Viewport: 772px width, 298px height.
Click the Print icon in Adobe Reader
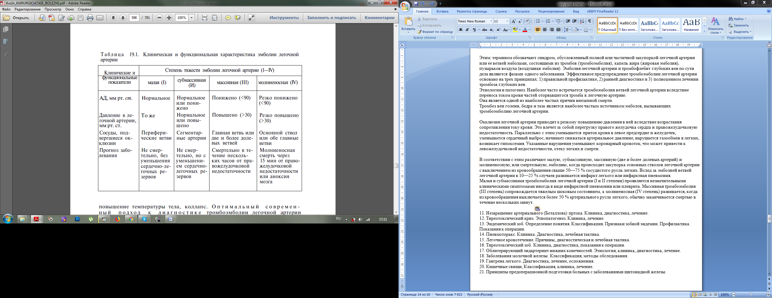click(90, 18)
